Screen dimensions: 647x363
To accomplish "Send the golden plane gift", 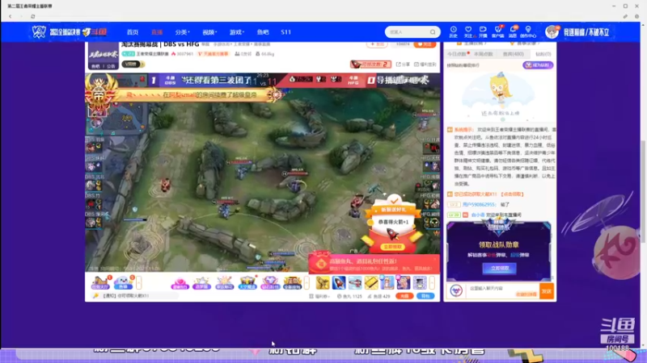I will [323, 283].
